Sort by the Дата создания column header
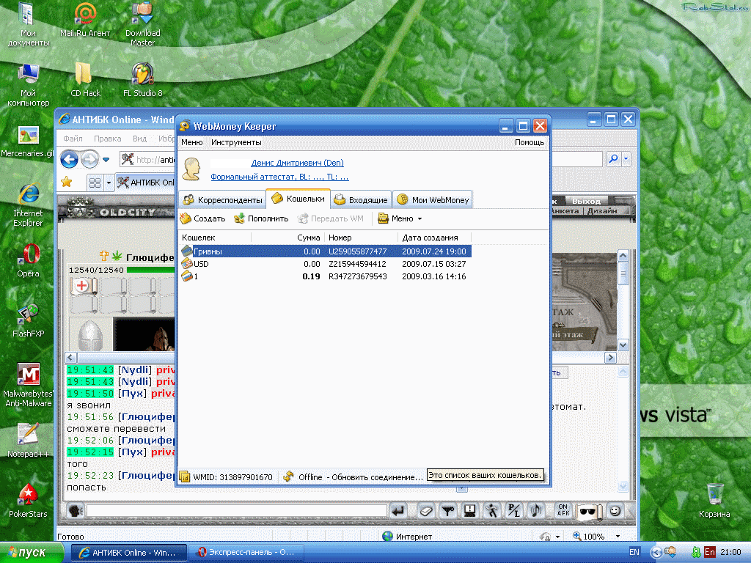This screenshot has height=563, width=751. (x=434, y=238)
